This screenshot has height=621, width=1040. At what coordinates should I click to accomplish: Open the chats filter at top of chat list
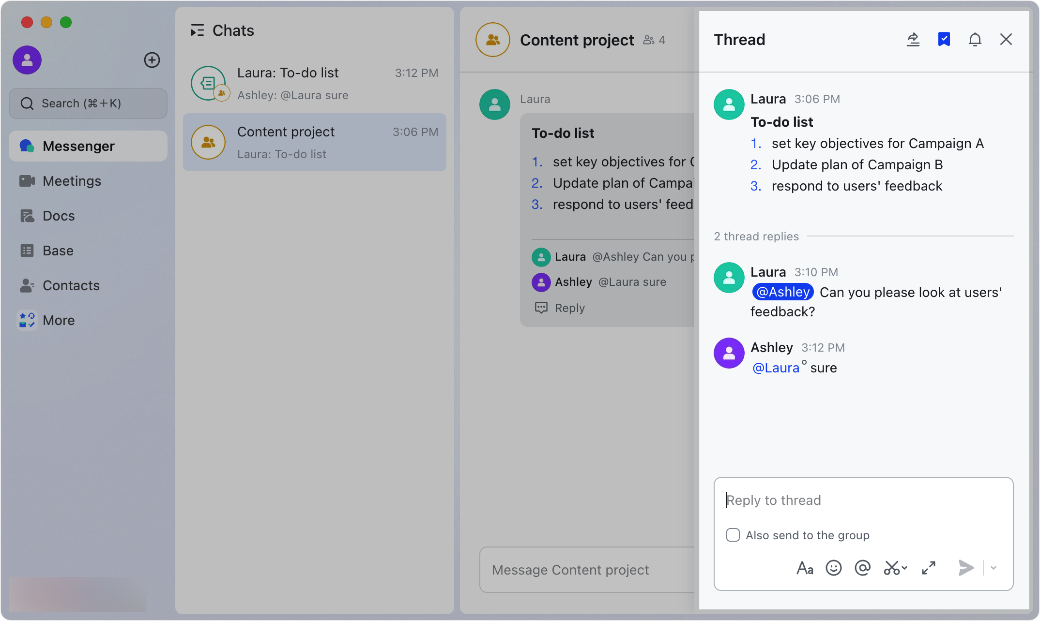click(x=198, y=30)
